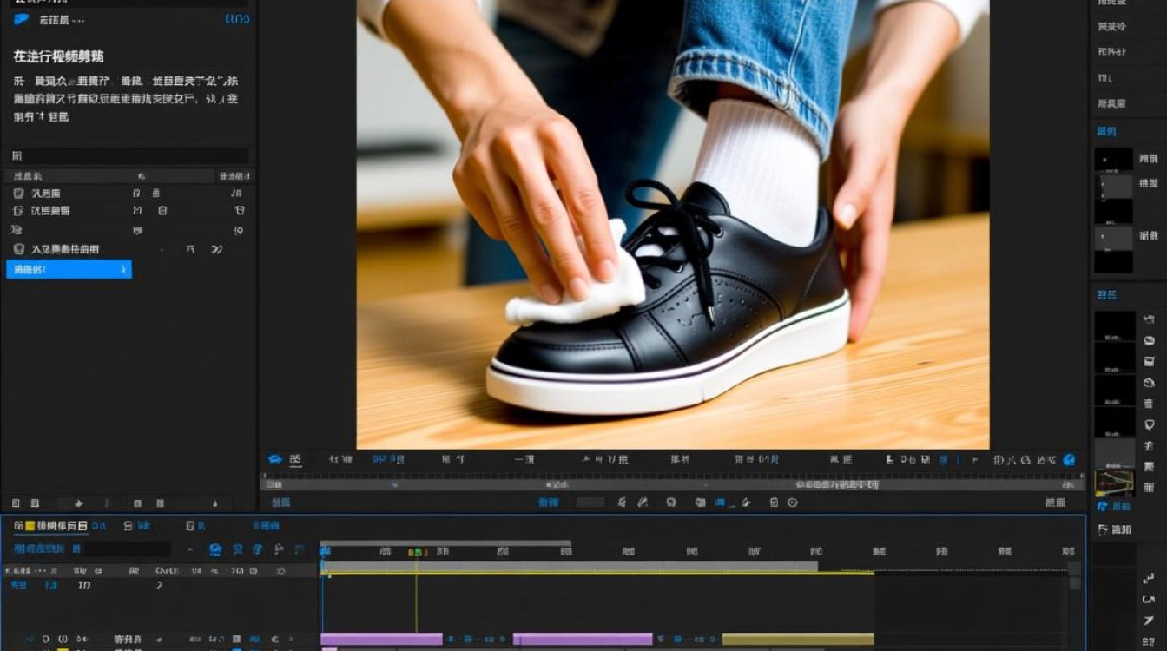The width and height of the screenshot is (1167, 651).
Task: Click the blue highlighted row in left panel
Action: click(x=69, y=270)
